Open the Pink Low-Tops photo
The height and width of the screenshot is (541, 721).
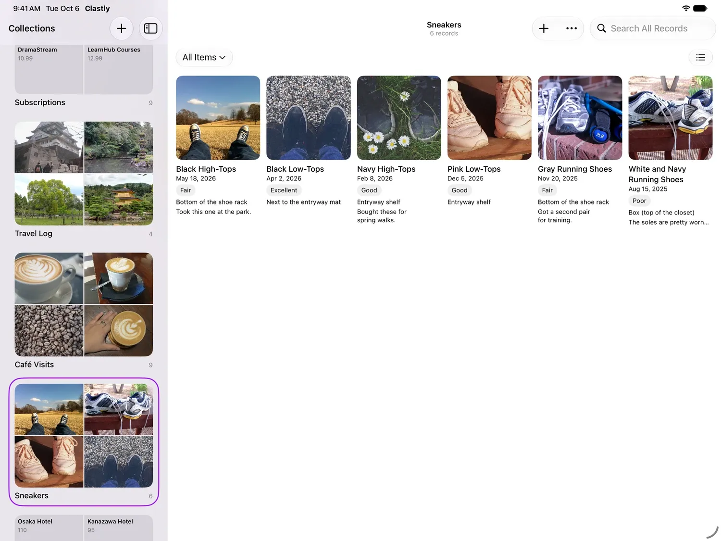pos(489,118)
